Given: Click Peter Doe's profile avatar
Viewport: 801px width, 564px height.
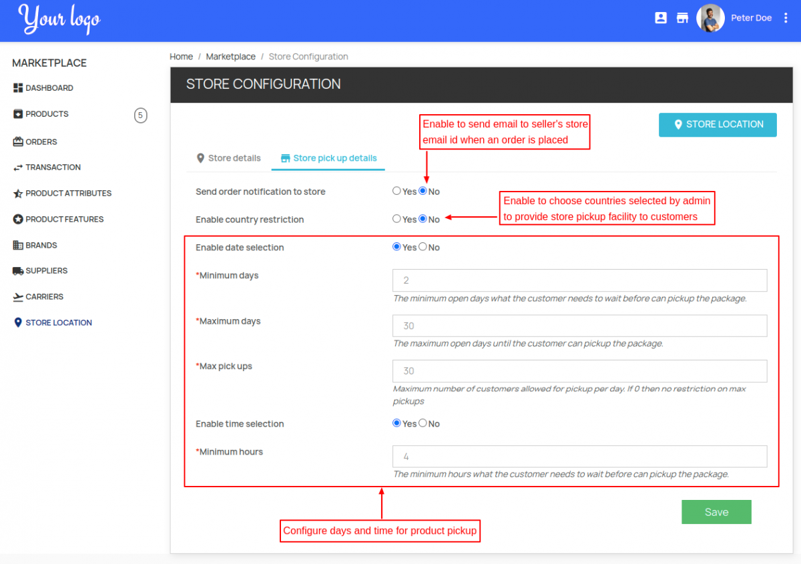Looking at the screenshot, I should 710,18.
